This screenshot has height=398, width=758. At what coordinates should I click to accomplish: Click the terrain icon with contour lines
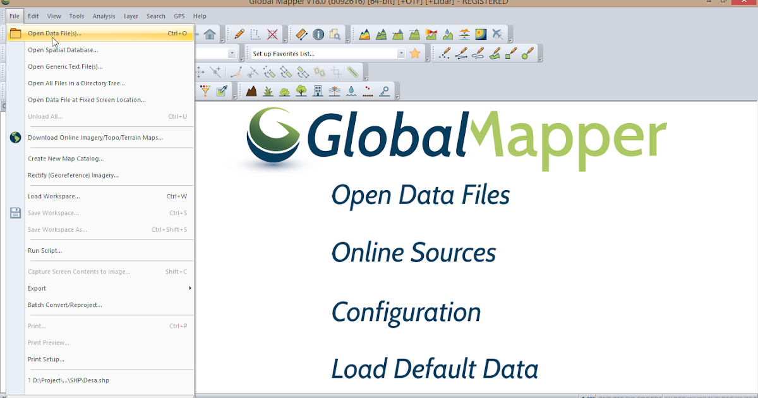point(382,34)
